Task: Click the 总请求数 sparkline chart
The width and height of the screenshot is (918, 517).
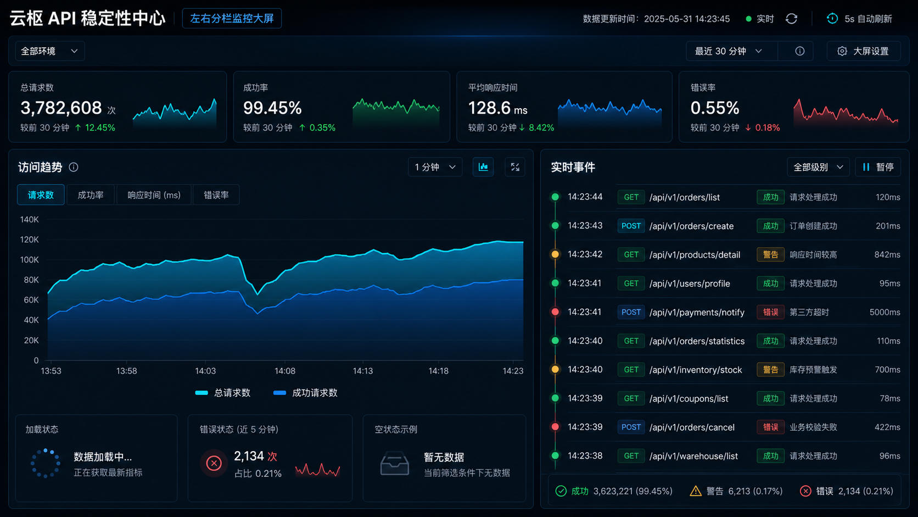Action: pos(175,113)
